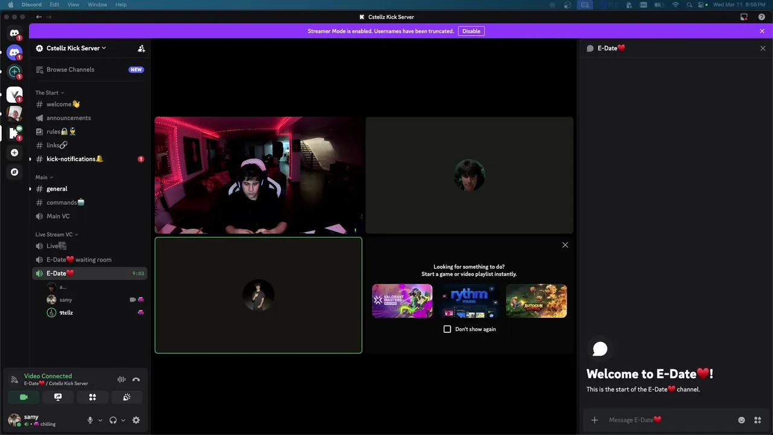Click Browse Channels

[89, 69]
